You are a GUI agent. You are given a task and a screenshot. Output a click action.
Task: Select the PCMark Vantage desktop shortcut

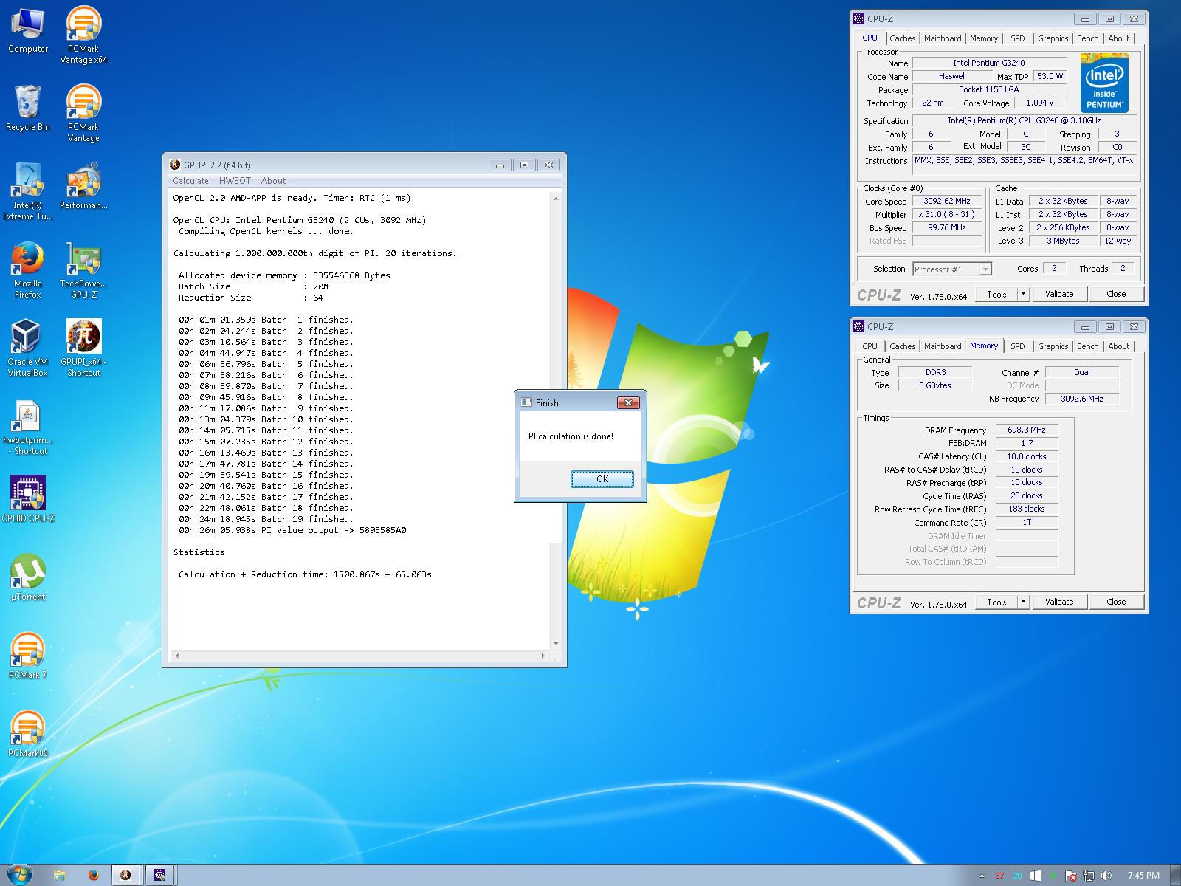83,114
